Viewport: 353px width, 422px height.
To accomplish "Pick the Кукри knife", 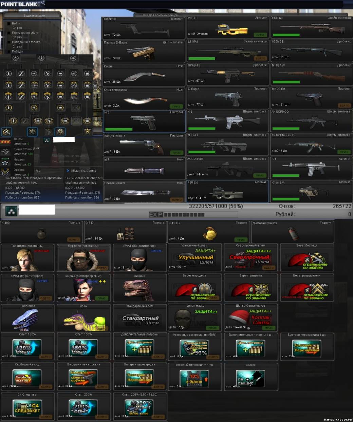I will (x=144, y=75).
